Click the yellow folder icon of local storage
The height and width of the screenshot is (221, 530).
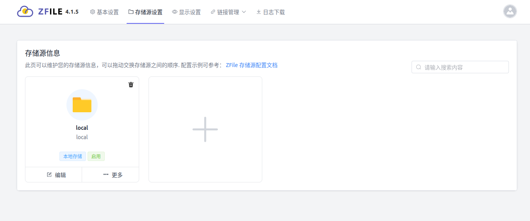tap(82, 105)
